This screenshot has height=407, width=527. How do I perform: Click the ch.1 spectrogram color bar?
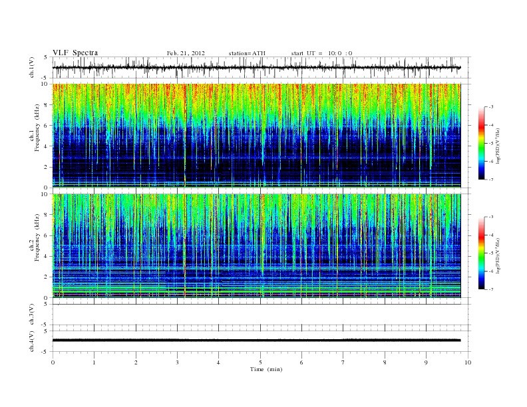pyautogui.click(x=481, y=143)
